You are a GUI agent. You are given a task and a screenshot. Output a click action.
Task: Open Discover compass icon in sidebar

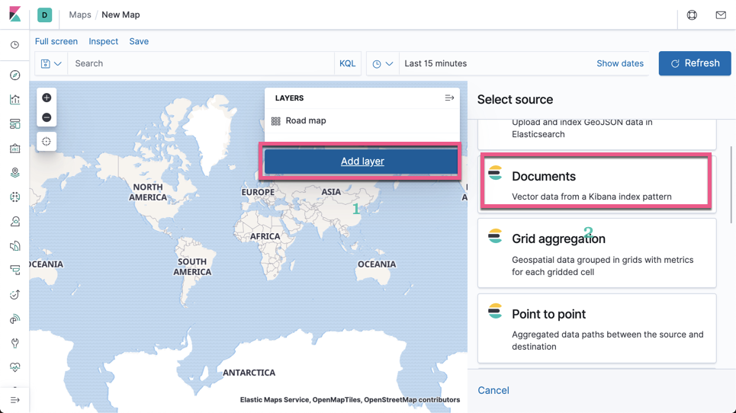pyautogui.click(x=15, y=75)
